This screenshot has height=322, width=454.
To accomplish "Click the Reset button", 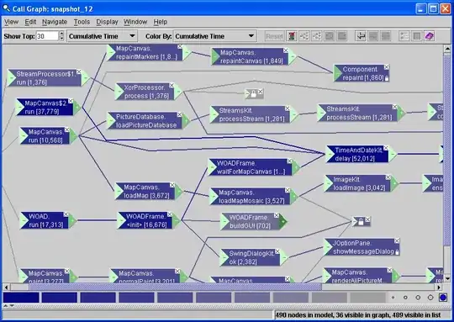I will click(x=274, y=36).
